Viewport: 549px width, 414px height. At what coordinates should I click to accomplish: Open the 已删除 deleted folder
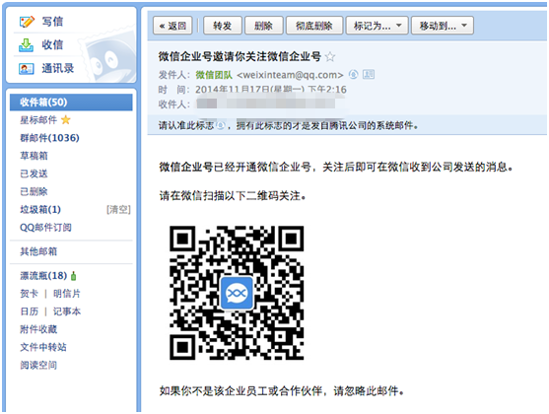(34, 191)
